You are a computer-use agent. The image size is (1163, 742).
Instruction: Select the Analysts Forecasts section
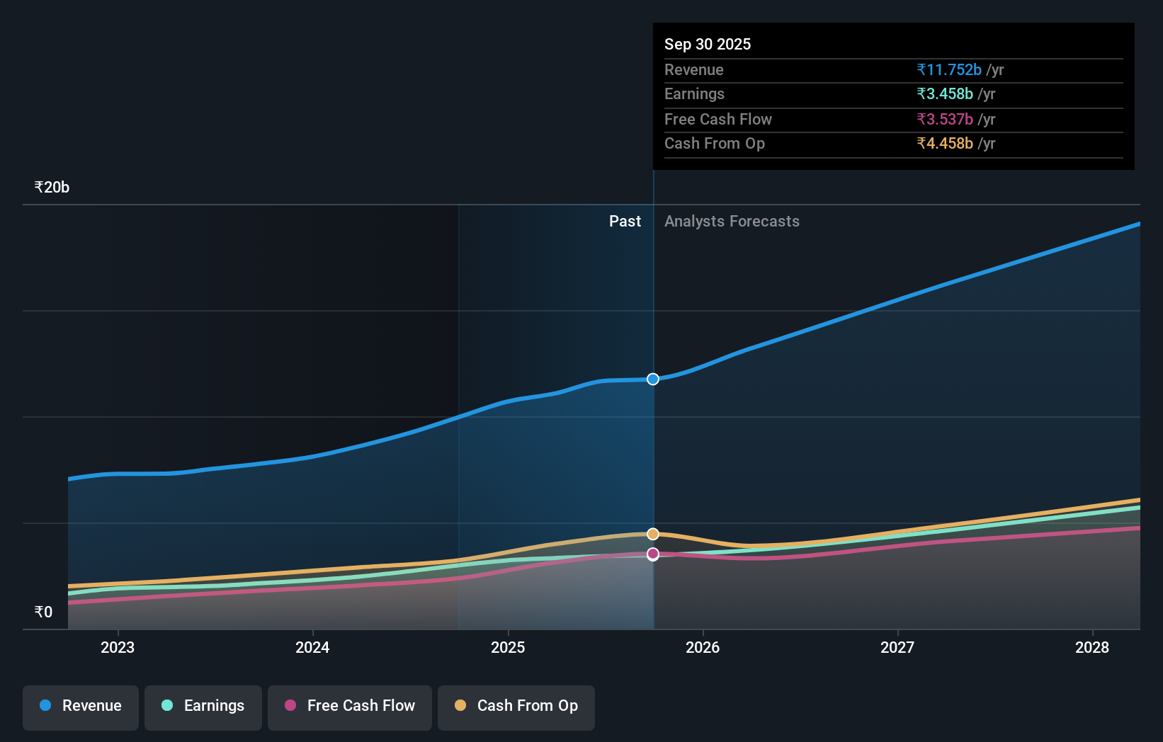point(732,221)
